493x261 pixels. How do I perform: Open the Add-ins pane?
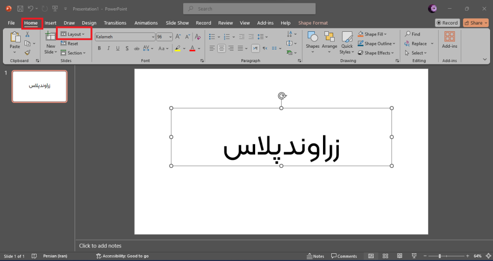click(x=450, y=40)
